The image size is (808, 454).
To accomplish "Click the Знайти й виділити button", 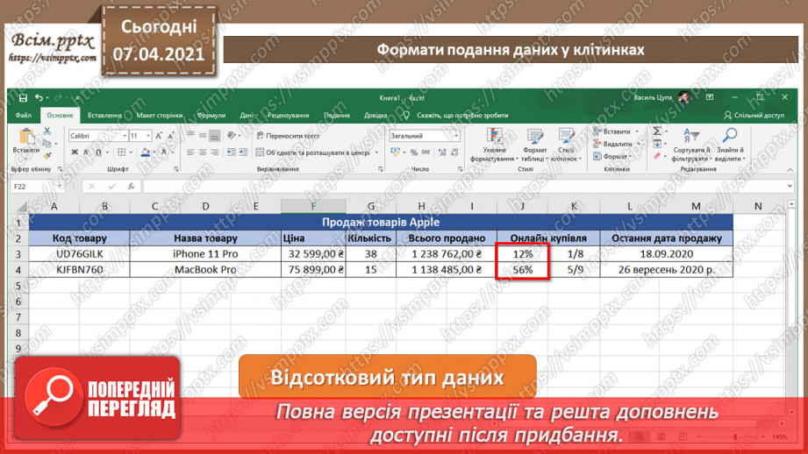I will tap(730, 145).
